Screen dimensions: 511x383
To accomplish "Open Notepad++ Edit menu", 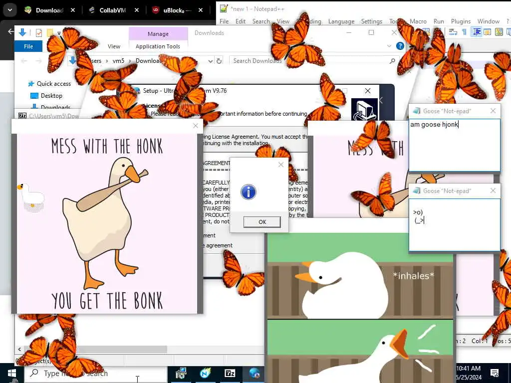I will 241,21.
